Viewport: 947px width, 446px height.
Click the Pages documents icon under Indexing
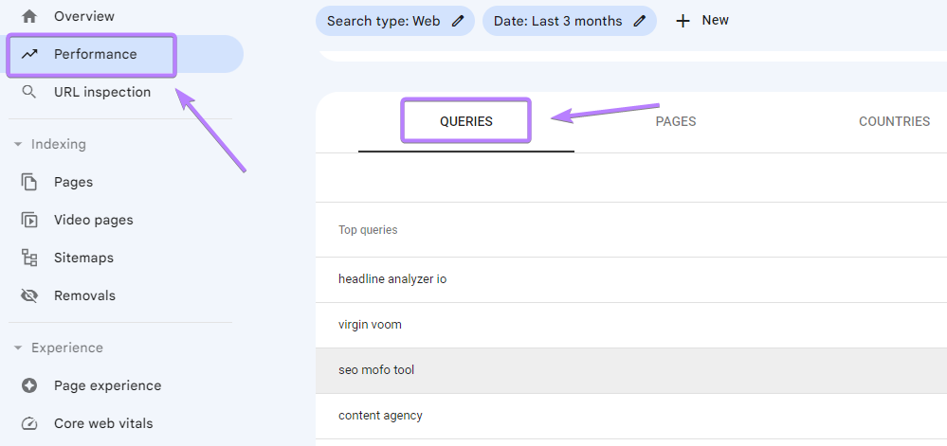point(29,182)
